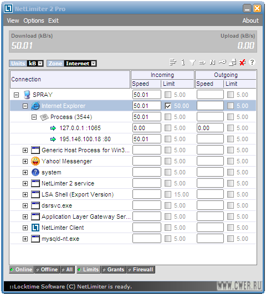Enable SPRAY outgoing limit checkbox
266x294 pixels.
point(231,95)
